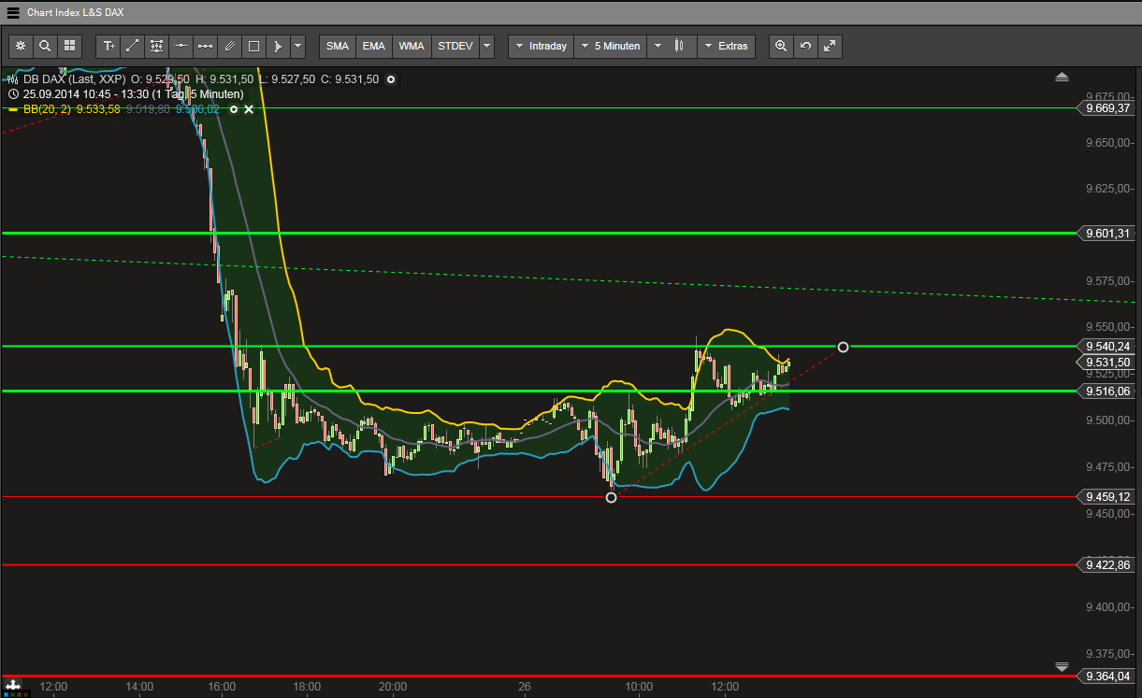The image size is (1142, 698).
Task: Click the undo icon
Action: (805, 45)
